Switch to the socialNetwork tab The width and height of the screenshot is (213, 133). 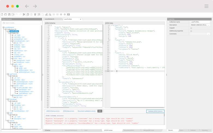[50, 19]
